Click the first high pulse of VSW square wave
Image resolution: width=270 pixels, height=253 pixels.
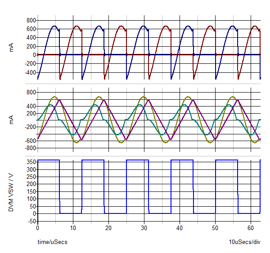tap(48, 160)
